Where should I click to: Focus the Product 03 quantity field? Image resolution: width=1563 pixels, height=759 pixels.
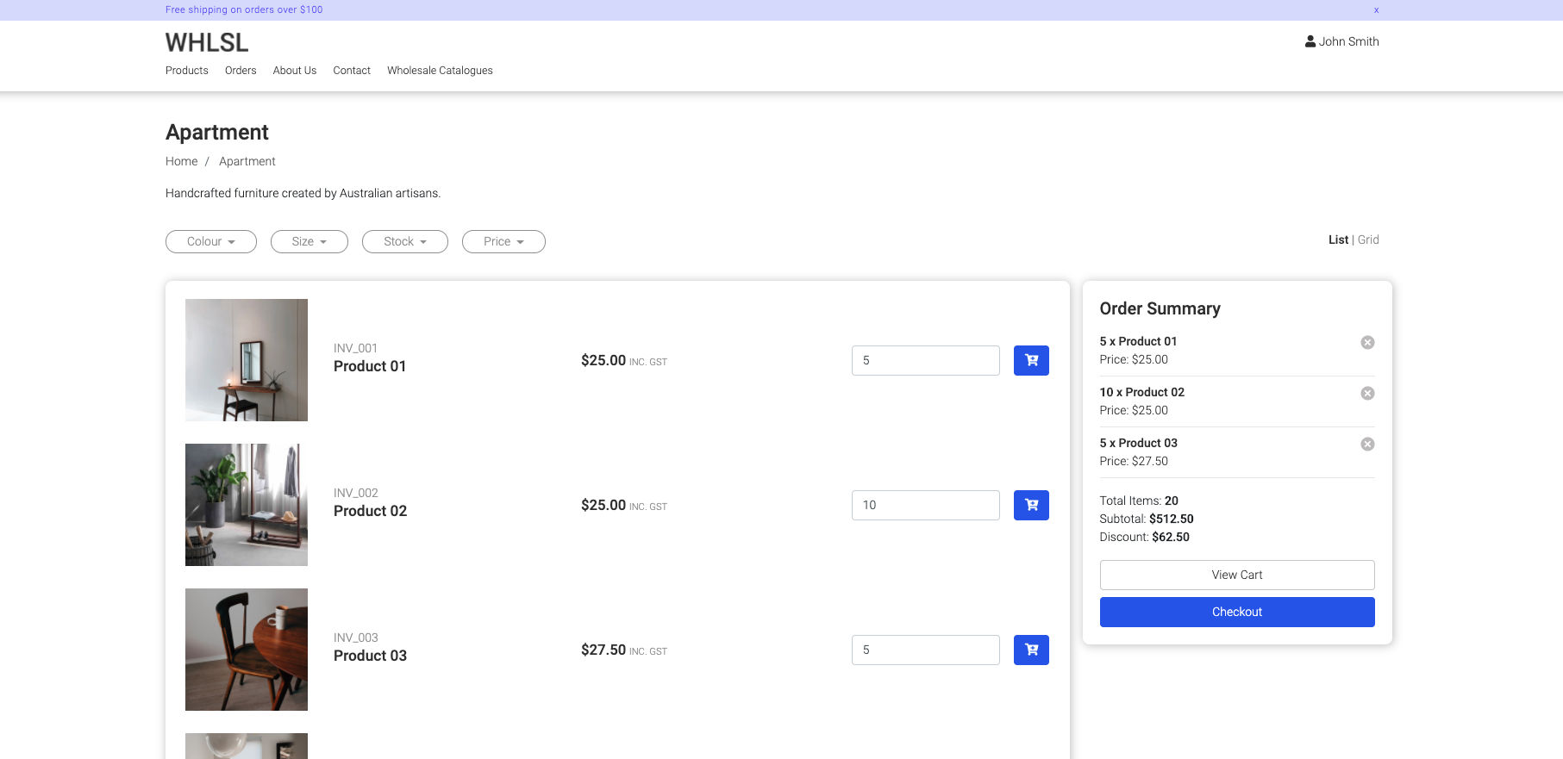pos(926,650)
